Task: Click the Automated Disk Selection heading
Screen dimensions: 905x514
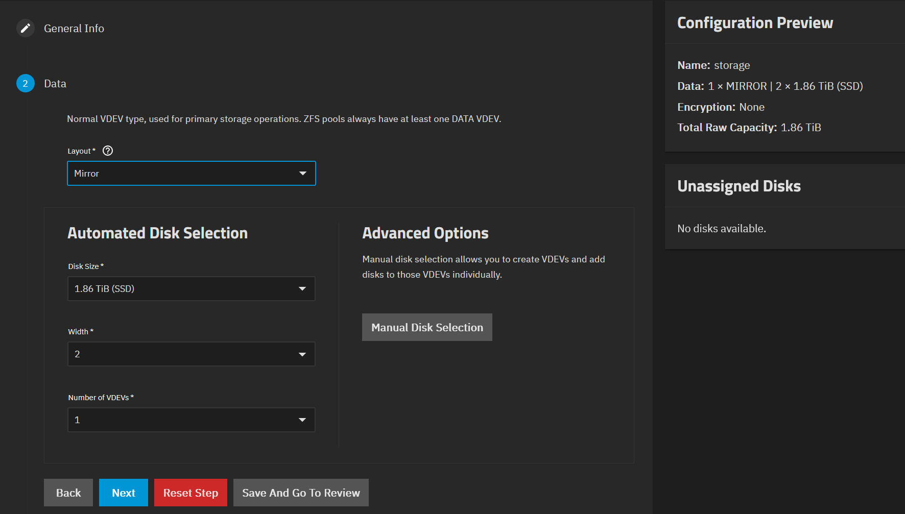Action: pos(157,233)
